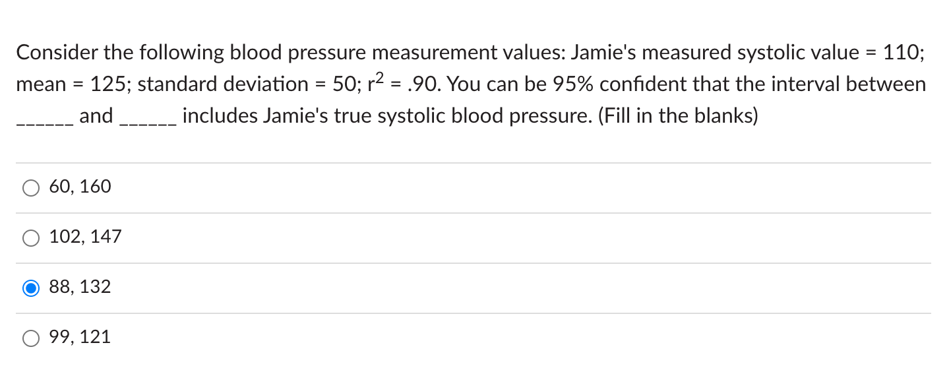Pick the 99, 121 radio button

click(x=31, y=338)
